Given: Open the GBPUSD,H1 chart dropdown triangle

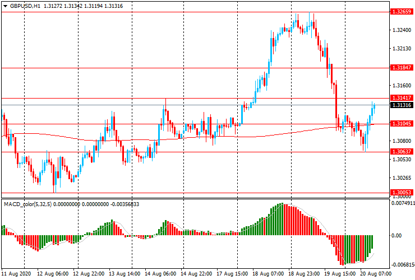Looking at the screenshot, I should [5, 6].
